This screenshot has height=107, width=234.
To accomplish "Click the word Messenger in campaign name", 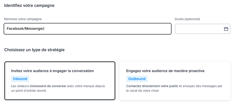I will [x=34, y=29].
